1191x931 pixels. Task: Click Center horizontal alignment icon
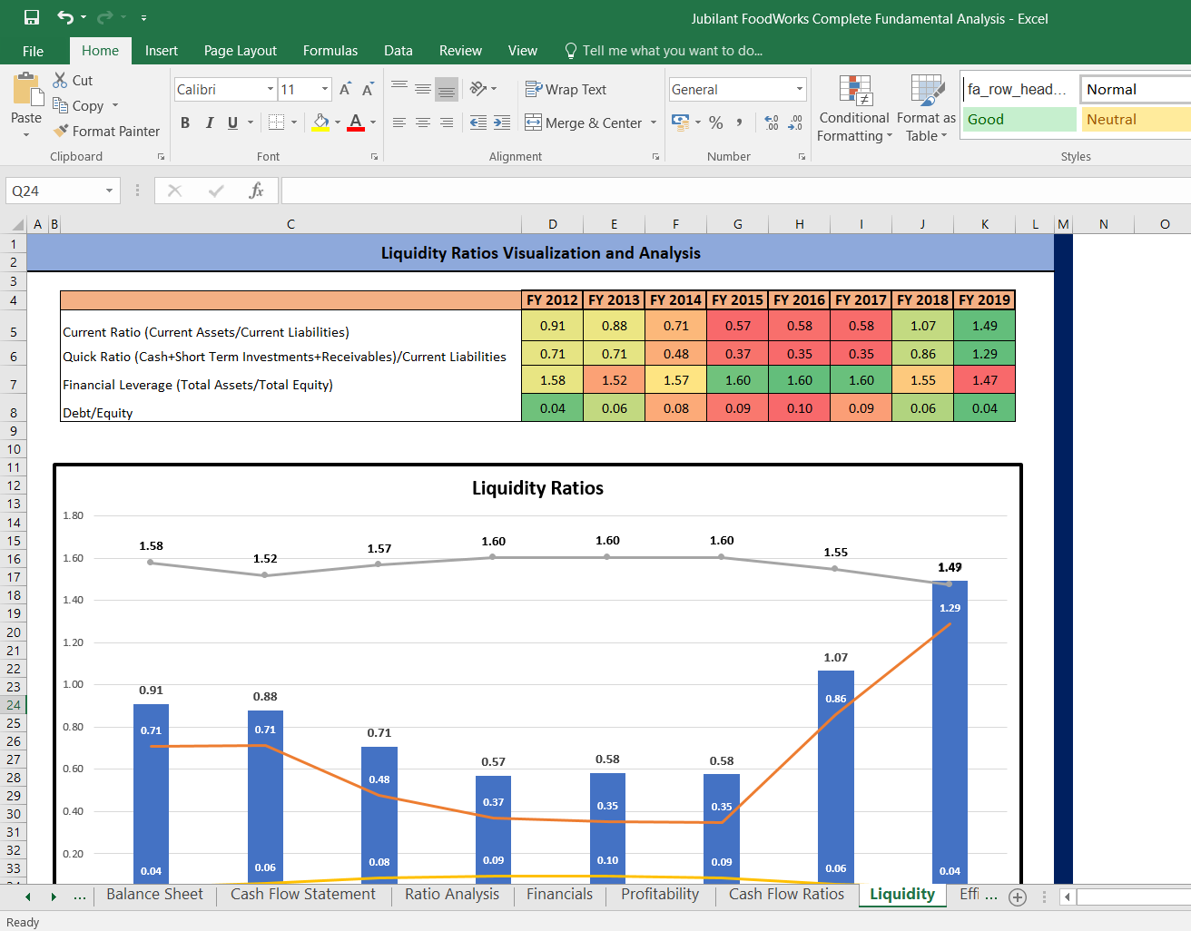(423, 122)
